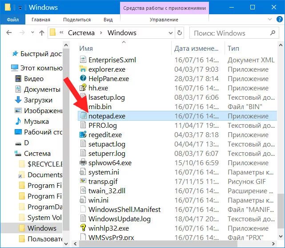Click the breadcrumb double chevron
The image size is (285, 248).
point(61,33)
